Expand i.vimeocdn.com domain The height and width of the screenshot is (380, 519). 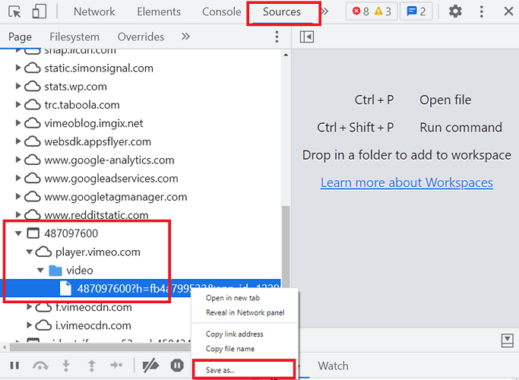coord(30,325)
